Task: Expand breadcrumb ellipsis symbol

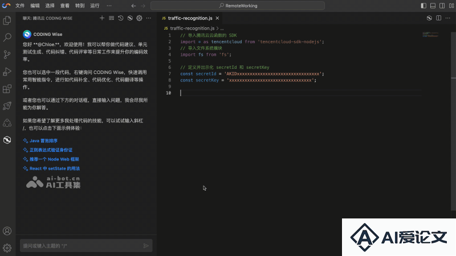Action: click(222, 28)
